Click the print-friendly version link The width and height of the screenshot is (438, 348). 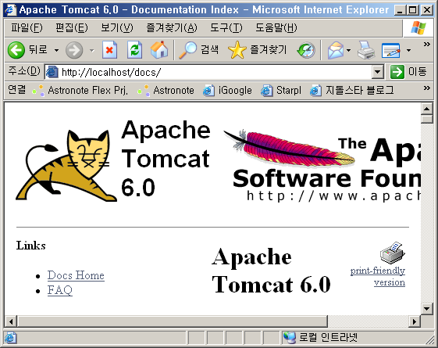click(x=378, y=276)
